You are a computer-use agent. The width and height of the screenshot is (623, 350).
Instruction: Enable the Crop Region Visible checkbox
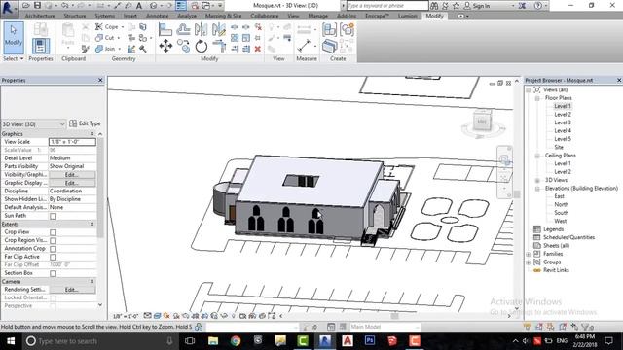pos(54,240)
